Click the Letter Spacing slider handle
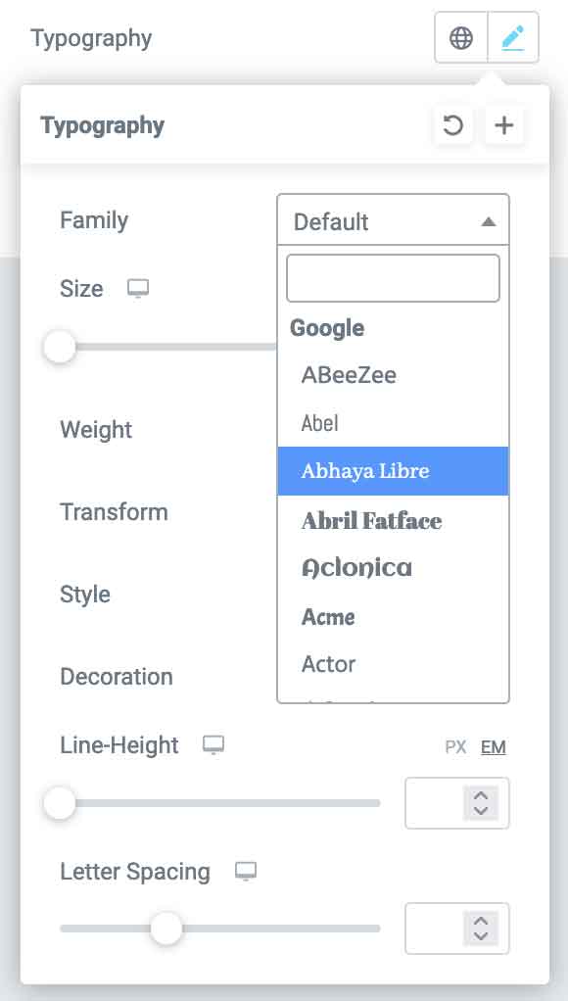The image size is (568, 1001). [x=166, y=929]
